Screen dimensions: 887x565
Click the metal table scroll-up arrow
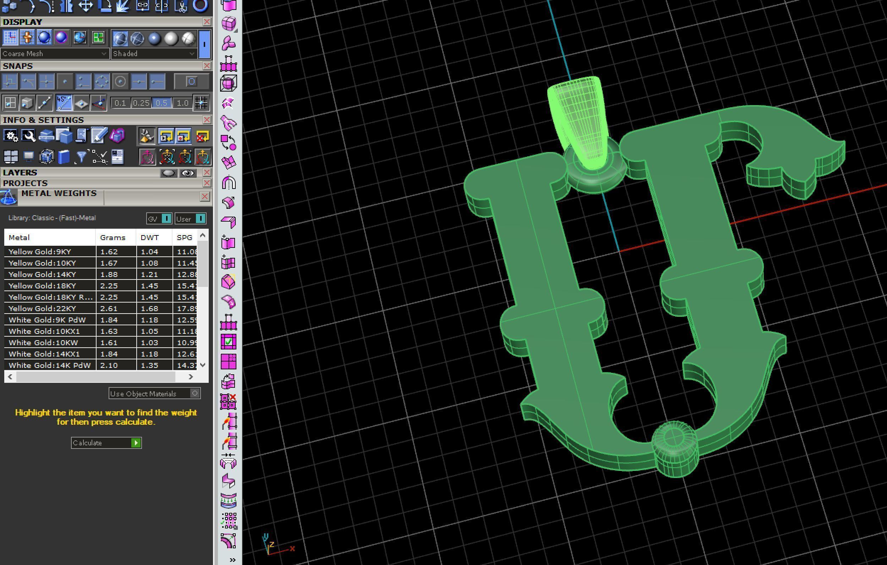(203, 235)
